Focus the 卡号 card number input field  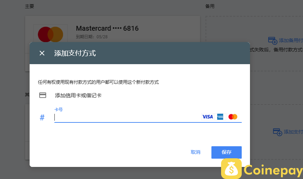127,117
